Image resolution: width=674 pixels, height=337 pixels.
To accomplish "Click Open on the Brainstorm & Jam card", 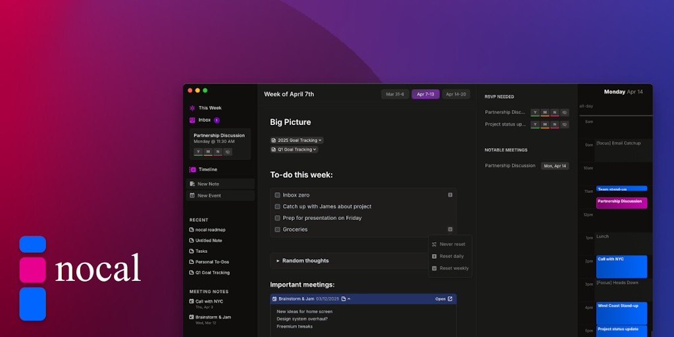I will 444,299.
